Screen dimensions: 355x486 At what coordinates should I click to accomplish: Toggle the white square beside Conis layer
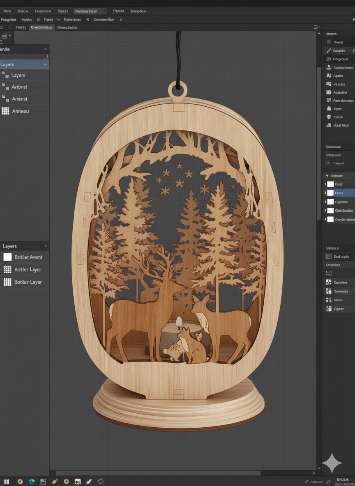(330, 193)
